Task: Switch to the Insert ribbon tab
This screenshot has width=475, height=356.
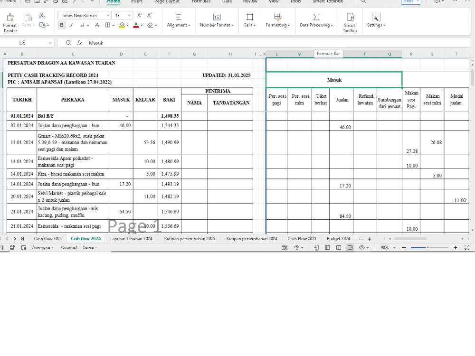Action: [137, 1]
